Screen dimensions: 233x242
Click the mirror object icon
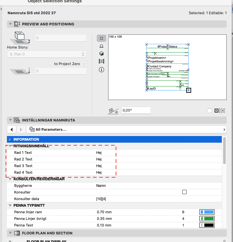pyautogui.click(x=217, y=111)
